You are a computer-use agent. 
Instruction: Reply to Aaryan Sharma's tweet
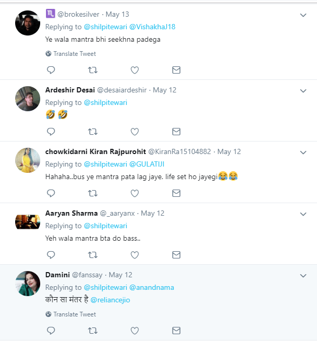pyautogui.click(x=51, y=255)
